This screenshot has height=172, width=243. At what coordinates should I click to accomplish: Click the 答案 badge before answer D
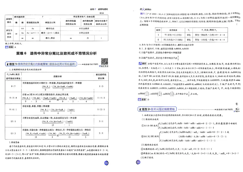pos(142,99)
